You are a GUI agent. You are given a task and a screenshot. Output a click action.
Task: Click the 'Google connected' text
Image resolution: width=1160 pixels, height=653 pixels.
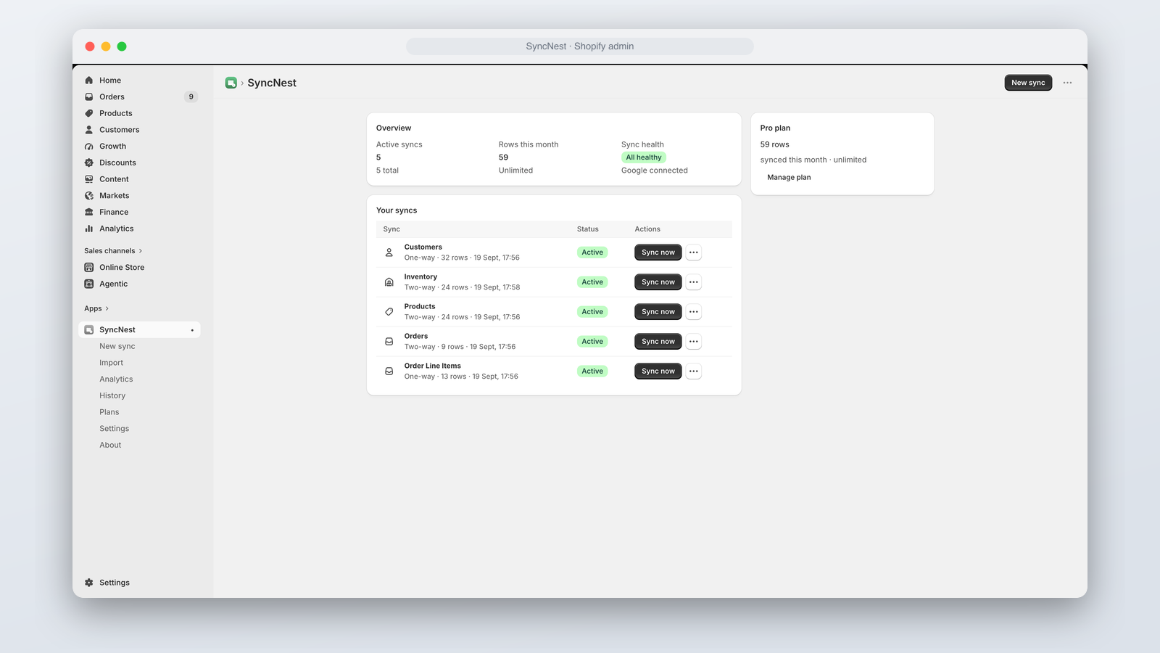655,171
